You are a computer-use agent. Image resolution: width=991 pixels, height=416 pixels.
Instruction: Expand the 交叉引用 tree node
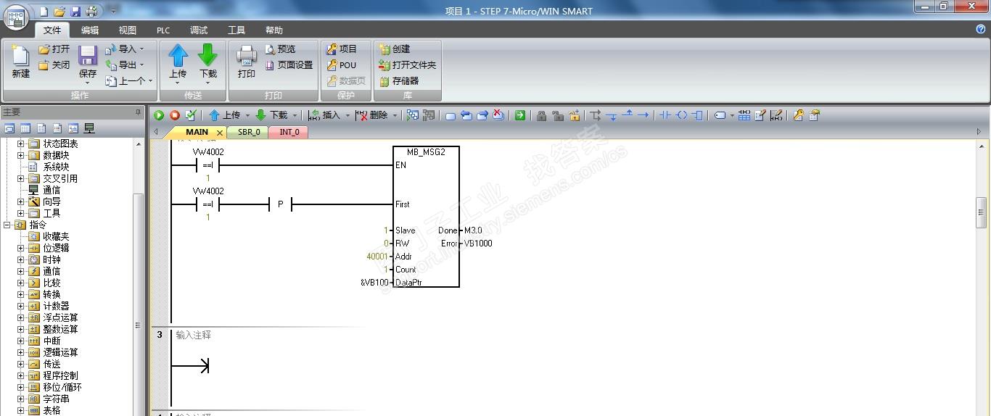click(20, 178)
